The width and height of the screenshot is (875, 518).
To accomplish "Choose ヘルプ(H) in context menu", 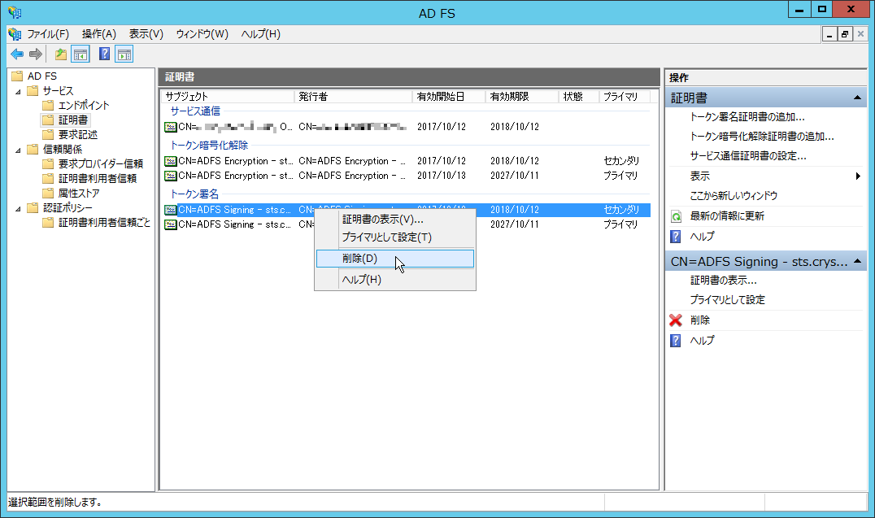I will (x=395, y=280).
